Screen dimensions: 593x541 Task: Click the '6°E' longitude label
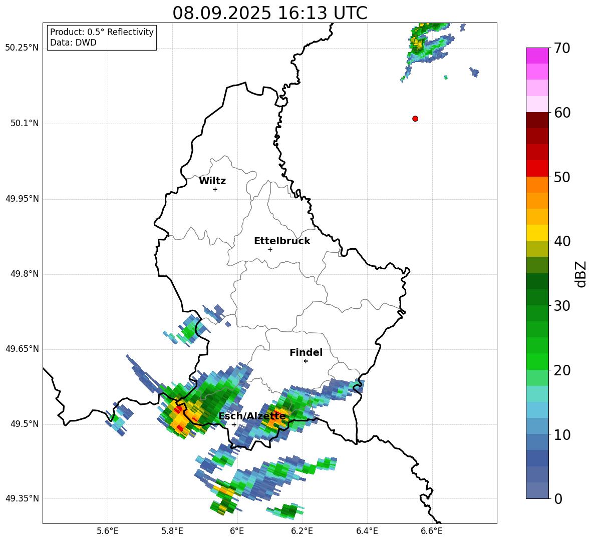237,531
